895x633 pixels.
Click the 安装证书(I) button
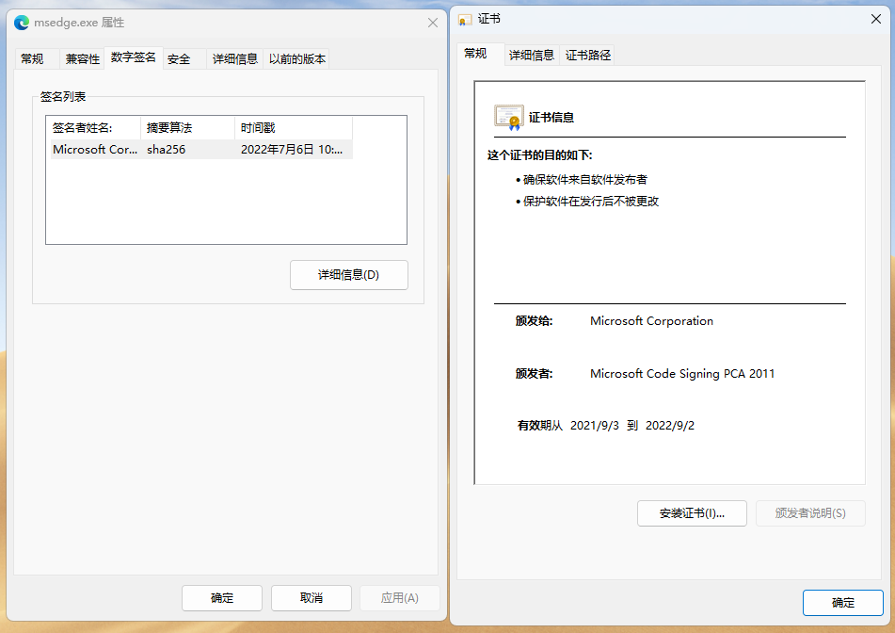(692, 513)
